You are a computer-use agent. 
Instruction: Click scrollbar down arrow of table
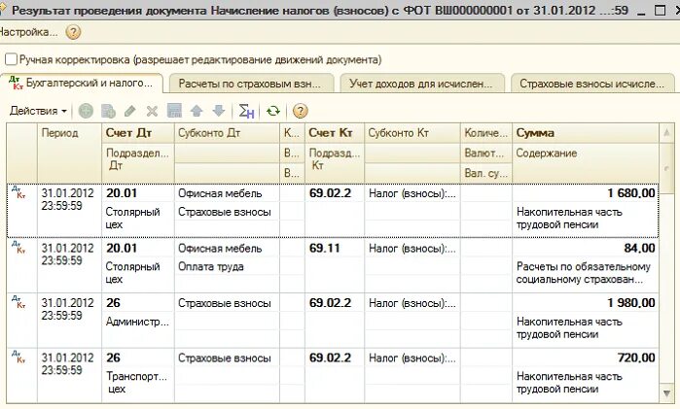click(666, 392)
